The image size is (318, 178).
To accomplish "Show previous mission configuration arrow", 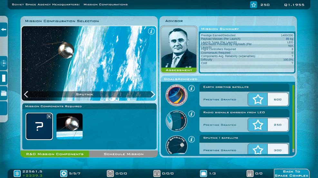I will [26, 94].
